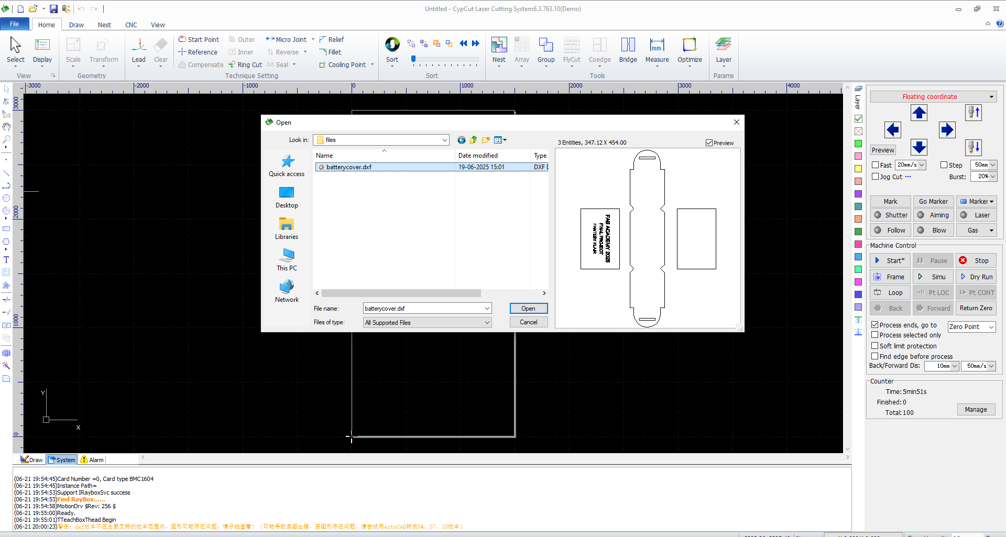1006x537 pixels.
Task: Open the Files of type dropdown
Action: pos(487,323)
